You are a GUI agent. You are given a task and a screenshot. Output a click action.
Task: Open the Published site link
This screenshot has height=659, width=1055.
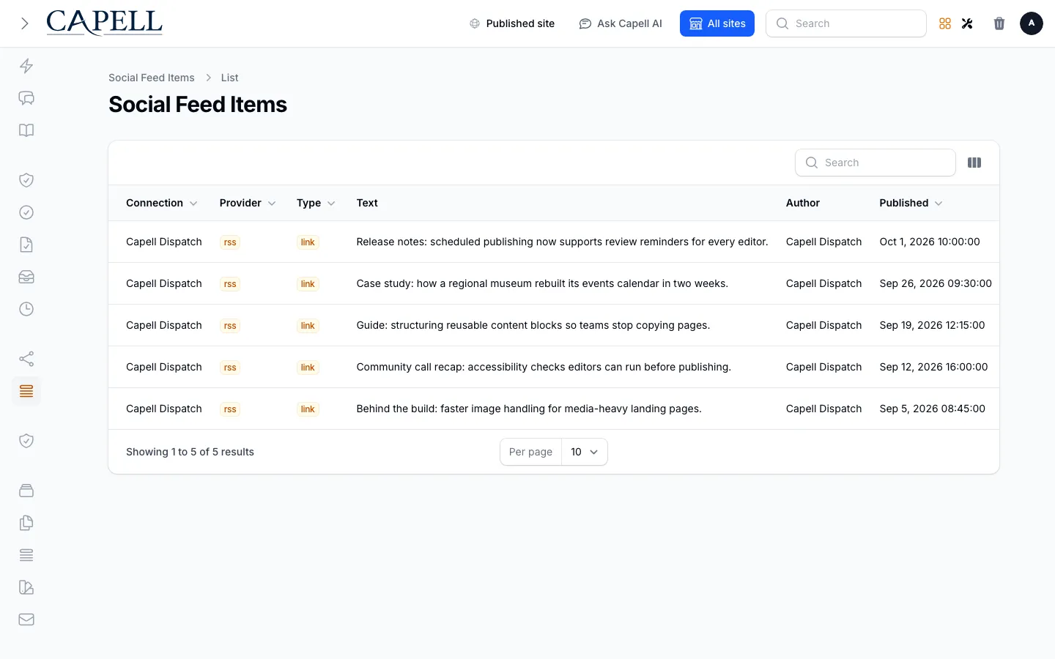511,23
